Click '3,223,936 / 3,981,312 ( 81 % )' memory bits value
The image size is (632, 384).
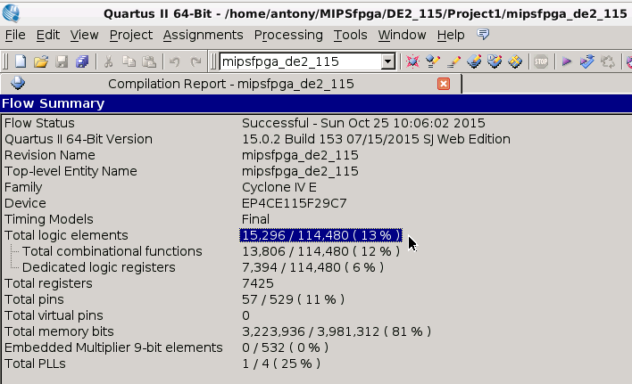pyautogui.click(x=337, y=331)
